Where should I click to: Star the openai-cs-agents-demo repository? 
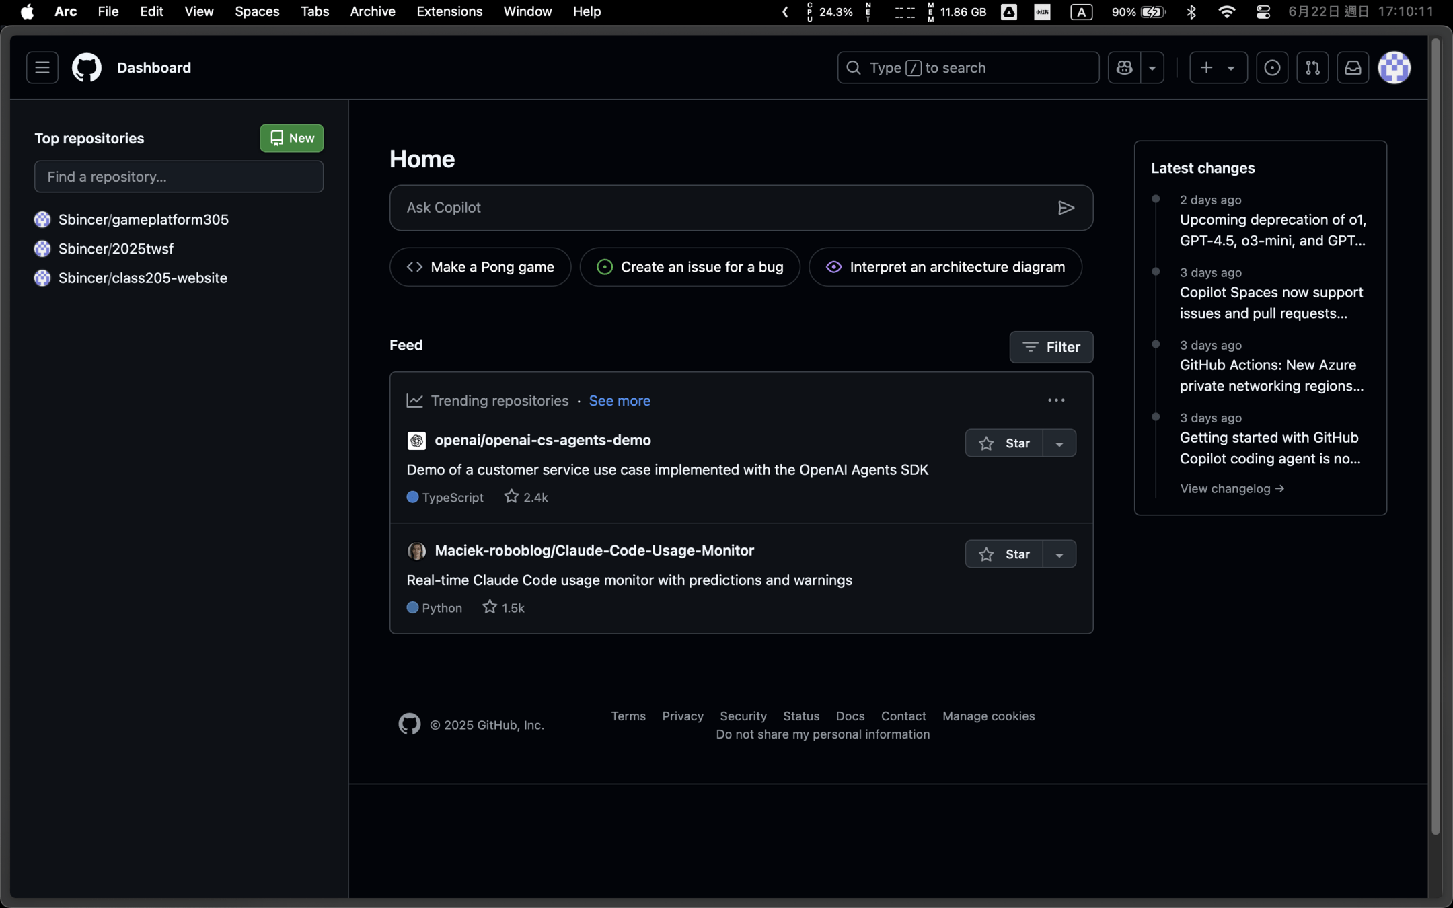click(x=1004, y=443)
